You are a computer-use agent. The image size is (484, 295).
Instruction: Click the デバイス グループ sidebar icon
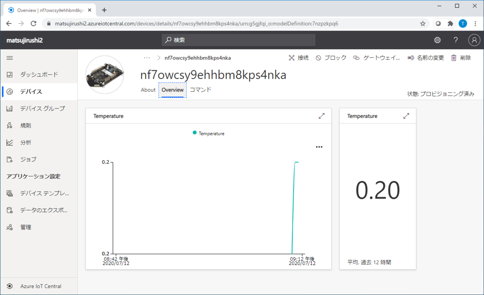click(10, 109)
